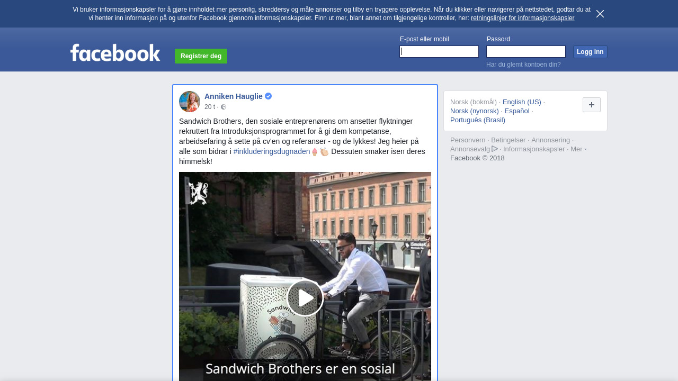Open the #inkluderingsdugnaden hashtag
678x381 pixels.
272,151
